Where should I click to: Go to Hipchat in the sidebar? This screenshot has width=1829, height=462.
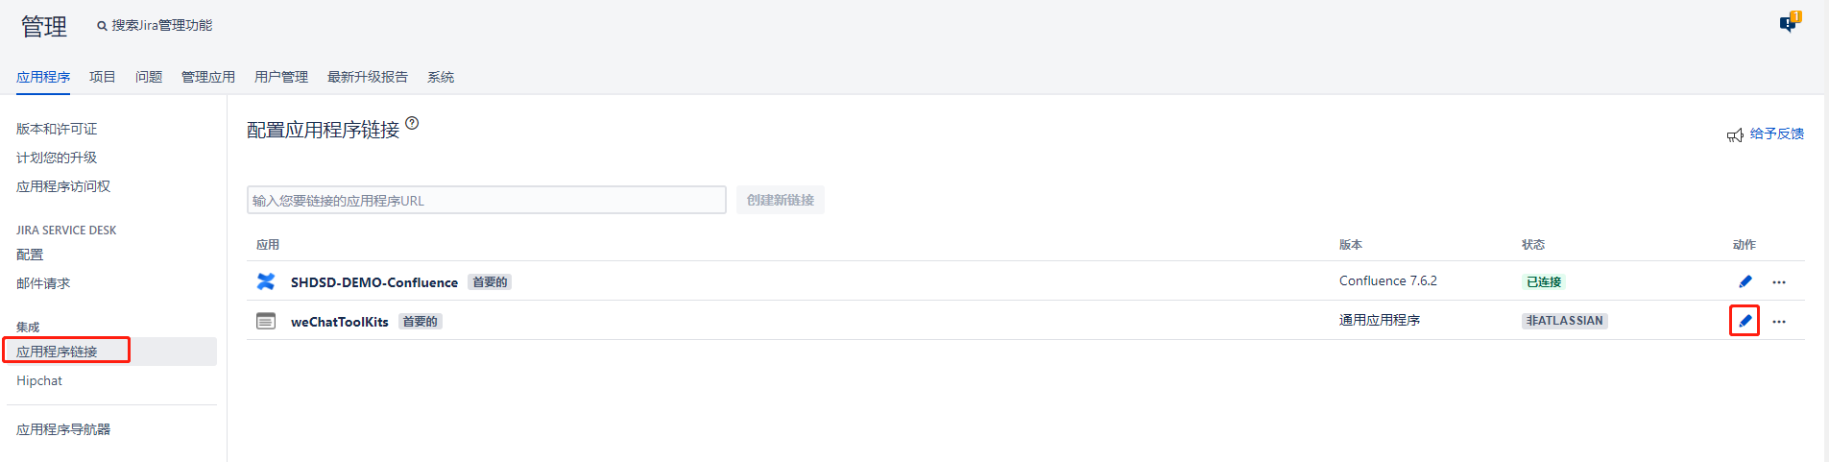pyautogui.click(x=39, y=380)
